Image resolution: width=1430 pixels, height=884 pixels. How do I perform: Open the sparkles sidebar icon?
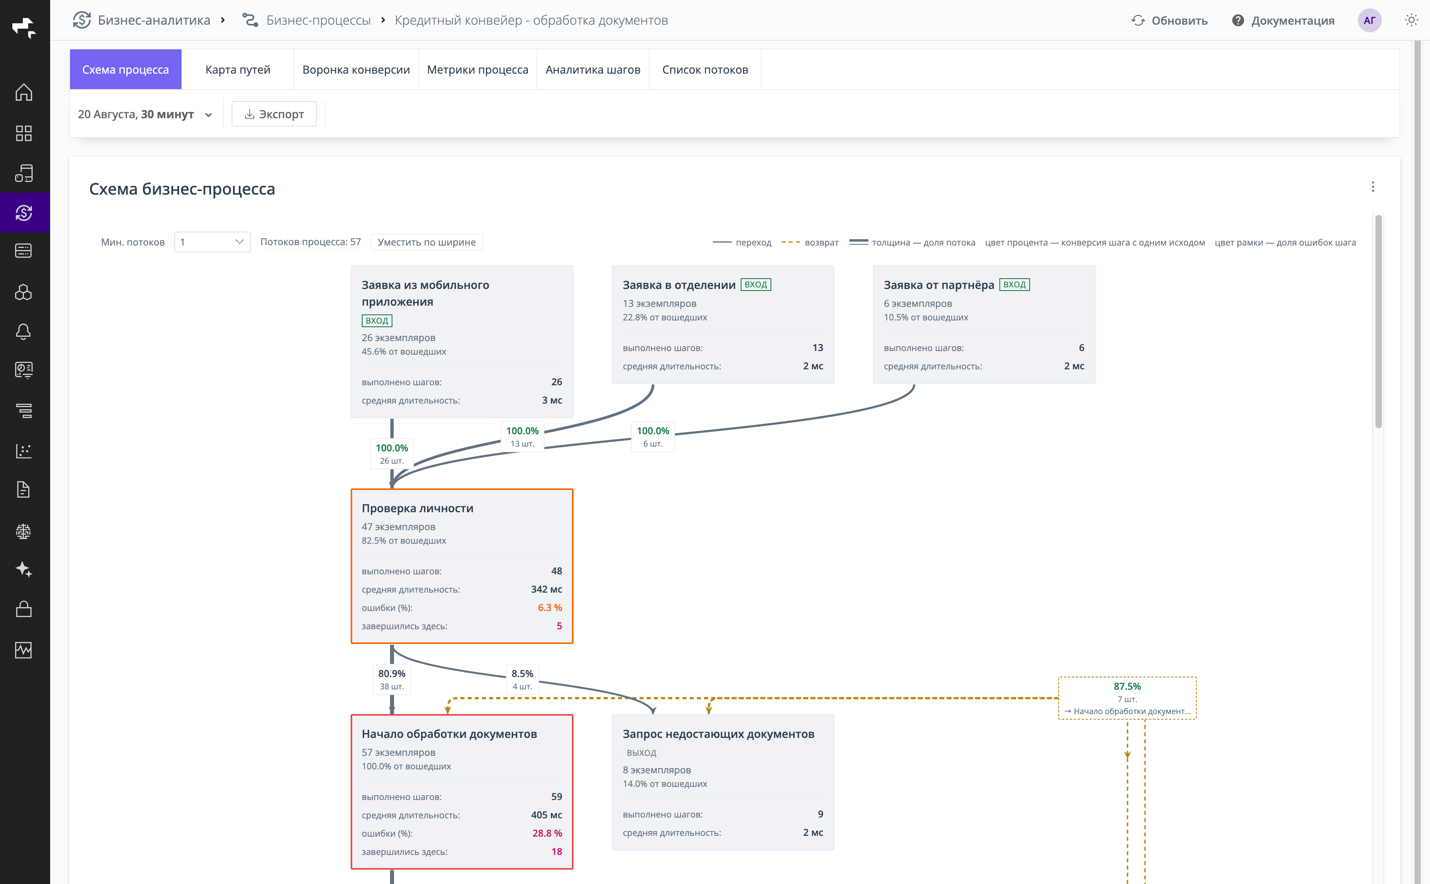(24, 570)
